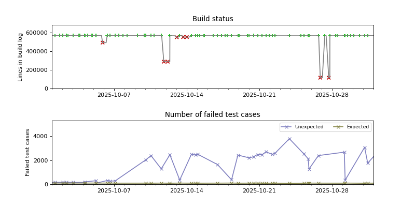The height and width of the screenshot is (207, 415).
Task: Click the 200000 y-axis tick label
Action: point(37,70)
